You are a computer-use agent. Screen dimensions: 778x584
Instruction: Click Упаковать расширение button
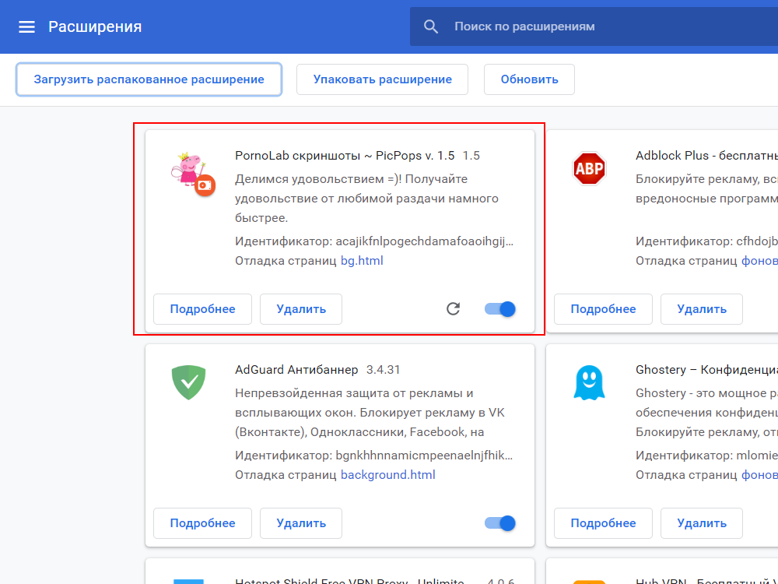point(382,79)
